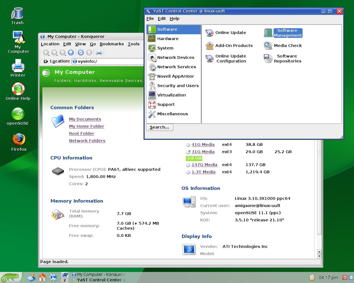Launch Konqueror browser from taskbar
Image resolution: width=354 pixels, height=283 pixels.
tap(53, 277)
